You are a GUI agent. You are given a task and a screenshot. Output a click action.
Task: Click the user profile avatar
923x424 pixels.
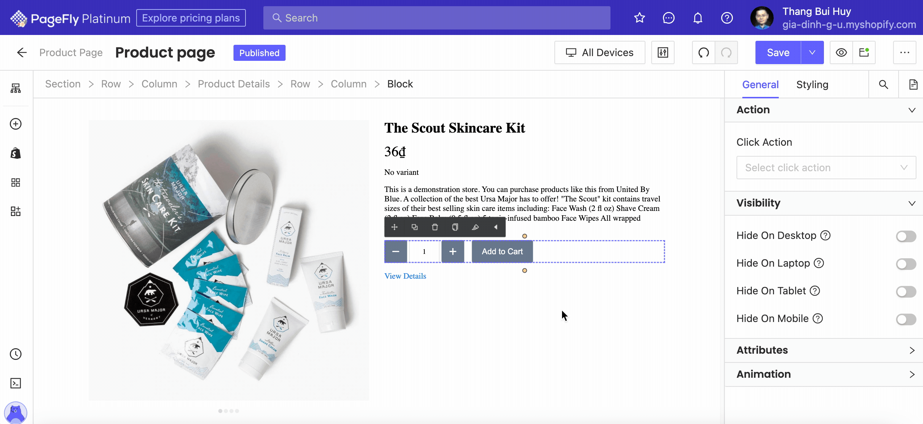[762, 18]
